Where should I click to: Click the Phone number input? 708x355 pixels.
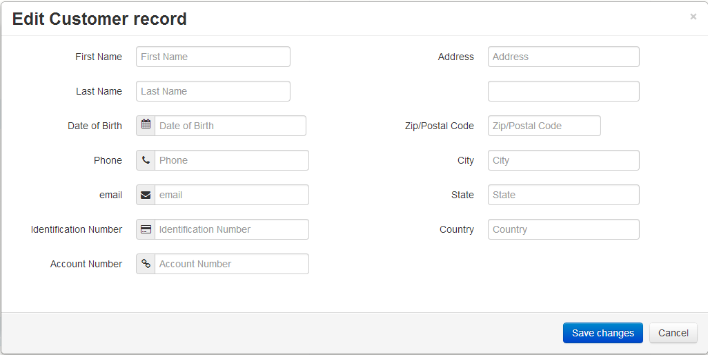[x=232, y=160]
